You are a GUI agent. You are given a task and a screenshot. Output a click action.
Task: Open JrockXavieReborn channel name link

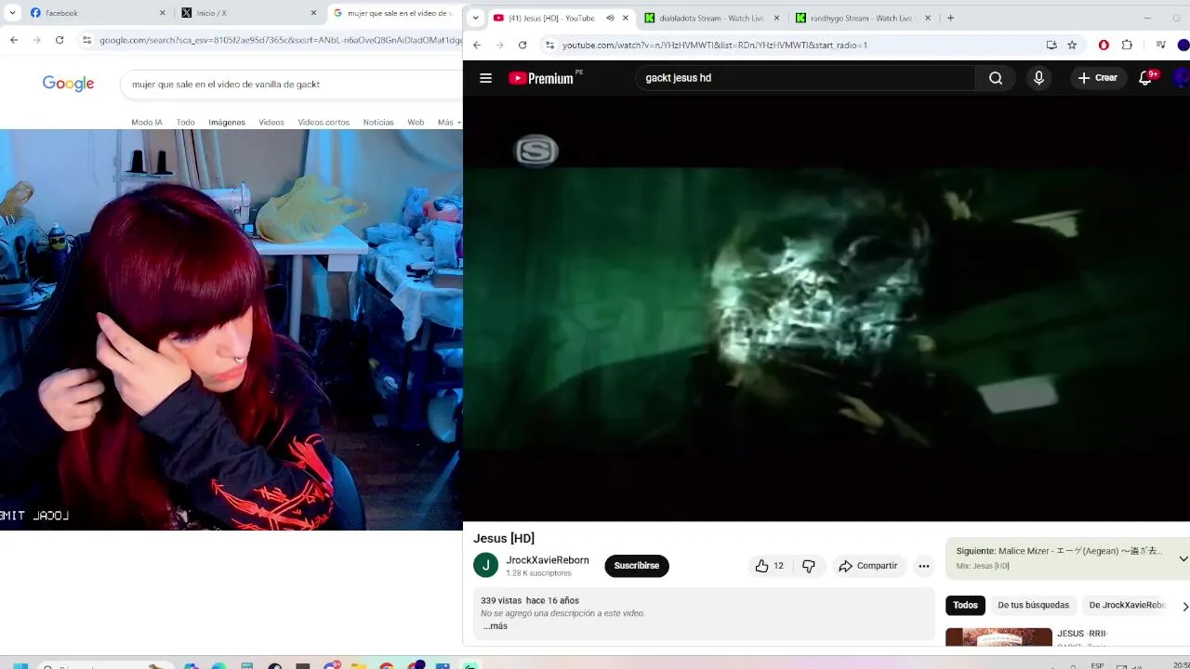[x=548, y=560]
